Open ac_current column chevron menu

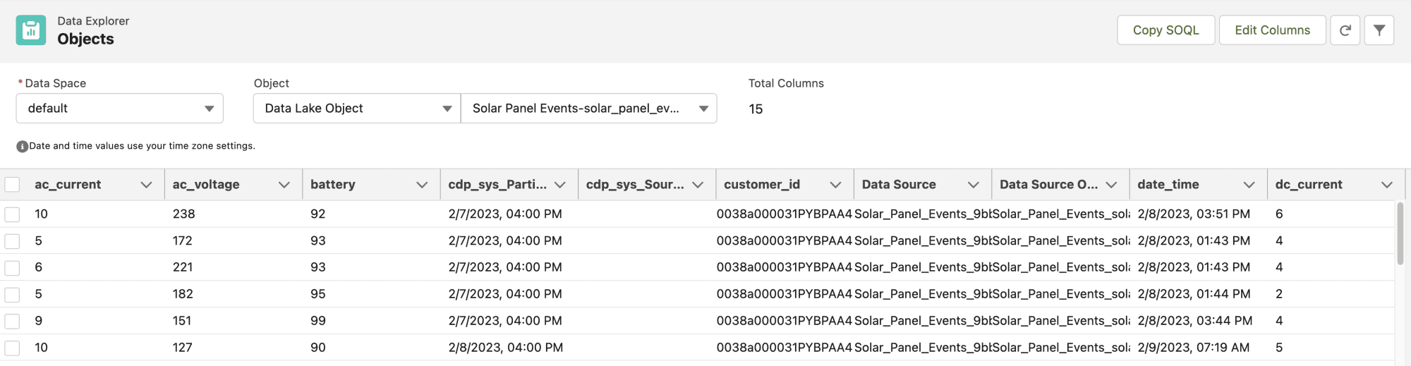pos(146,185)
